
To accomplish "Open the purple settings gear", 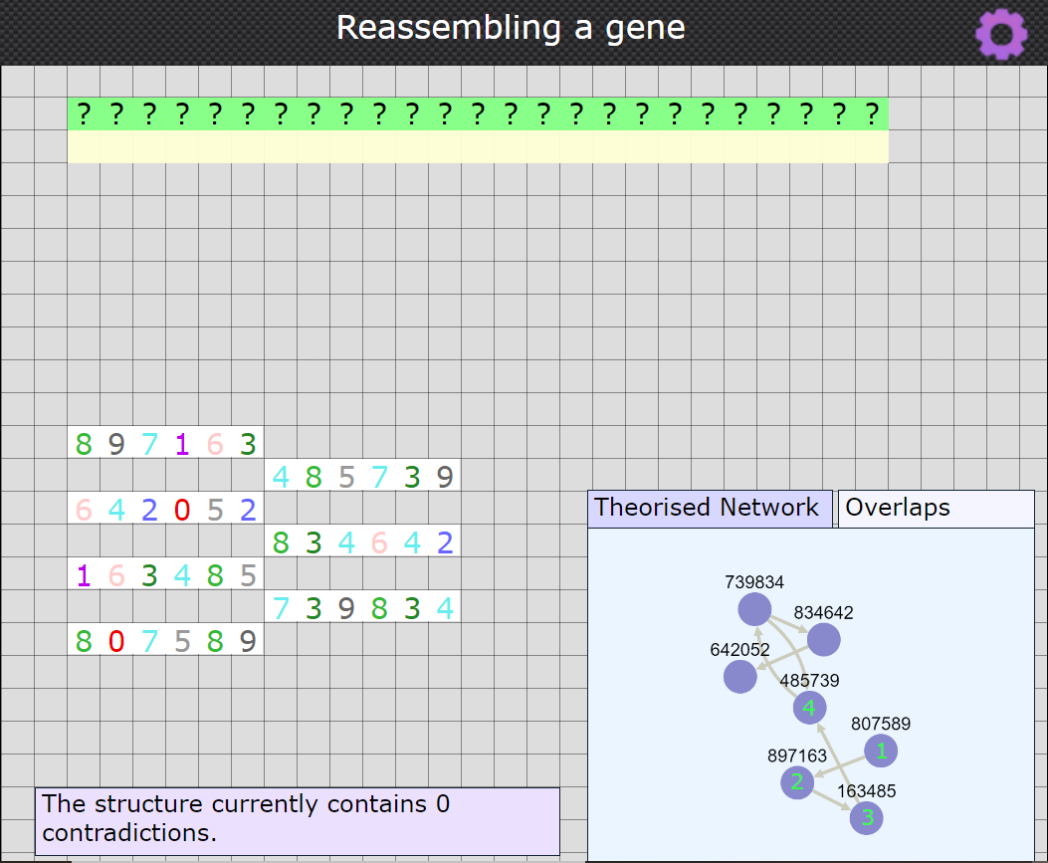I will click(x=1001, y=34).
